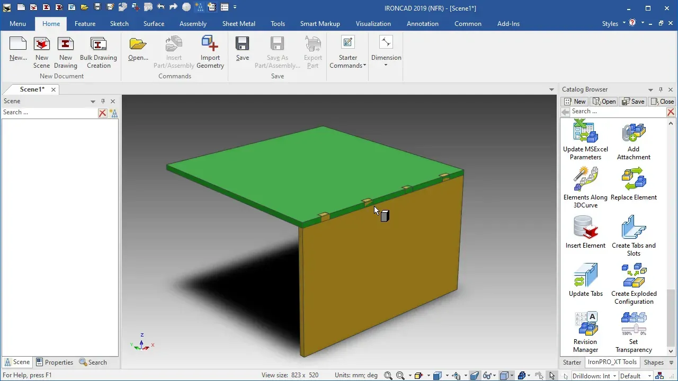This screenshot has height=381, width=678.
Task: Click the Set Transparency tool
Action: coord(634,332)
